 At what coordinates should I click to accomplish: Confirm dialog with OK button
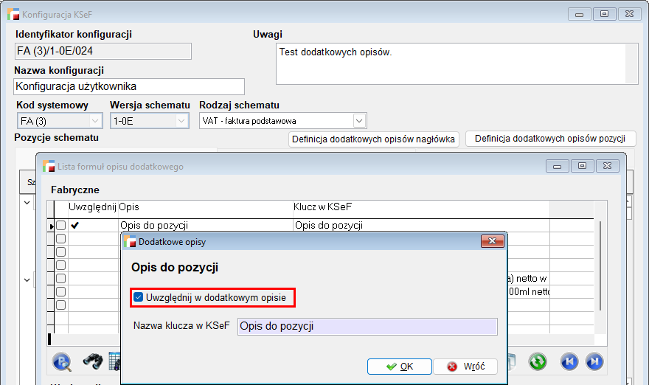[x=399, y=367]
